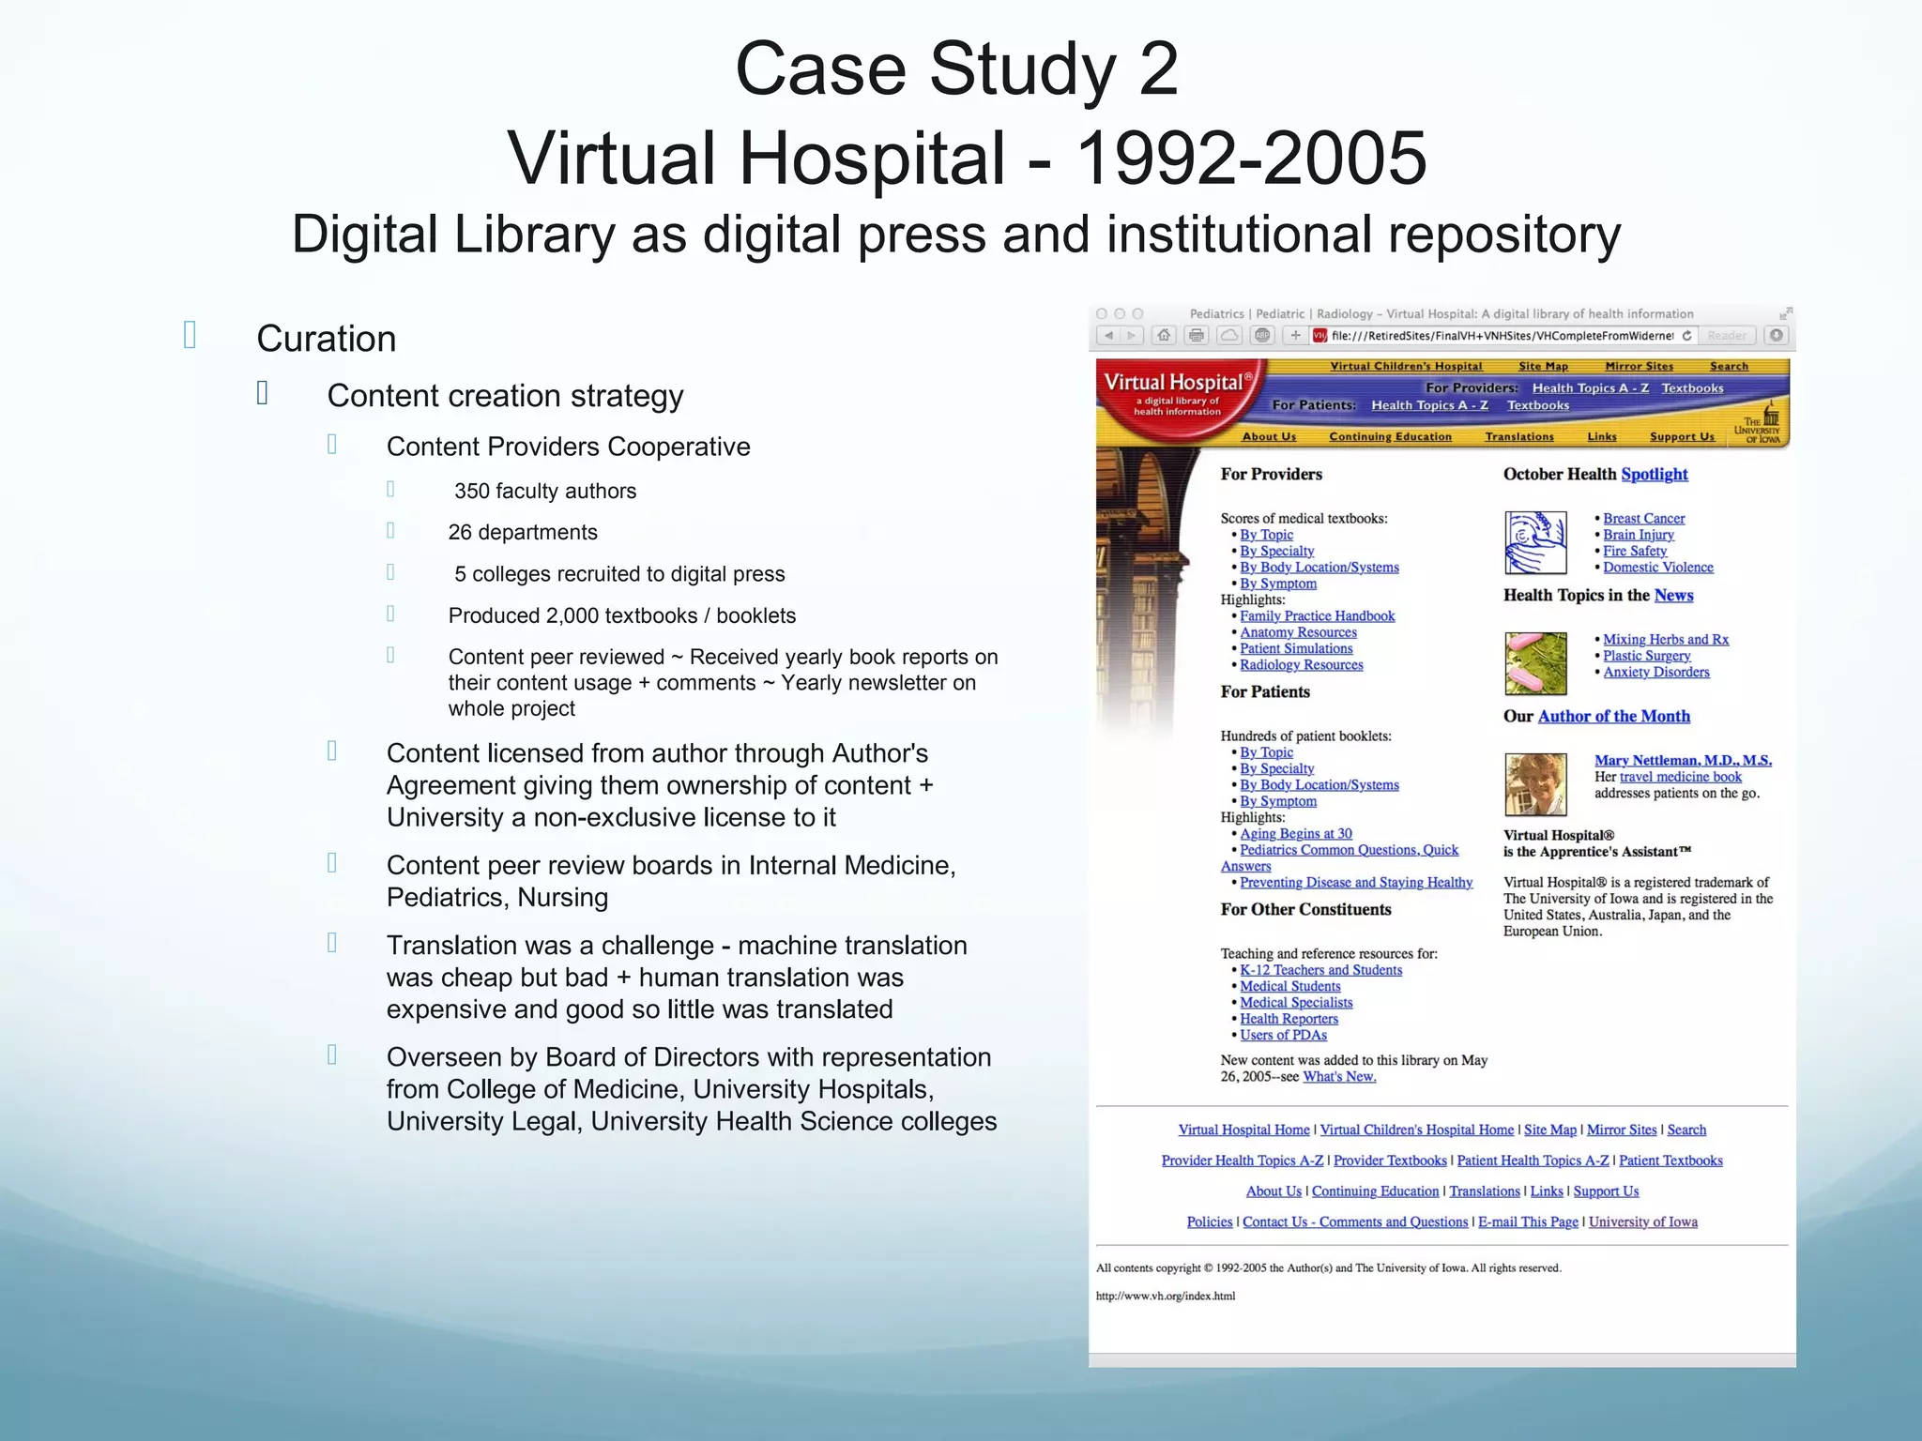The height and width of the screenshot is (1441, 1922).
Task: Click the Print toolbar icon
Action: (1197, 336)
